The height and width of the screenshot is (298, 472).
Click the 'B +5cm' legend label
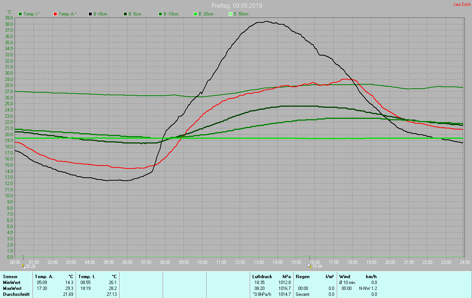click(x=100, y=14)
